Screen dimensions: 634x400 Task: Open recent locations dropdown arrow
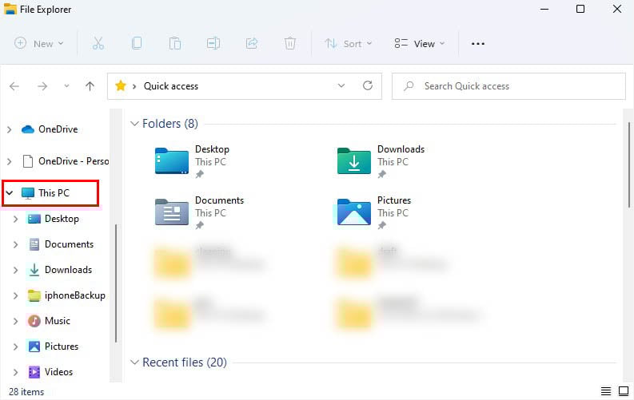[66, 86]
